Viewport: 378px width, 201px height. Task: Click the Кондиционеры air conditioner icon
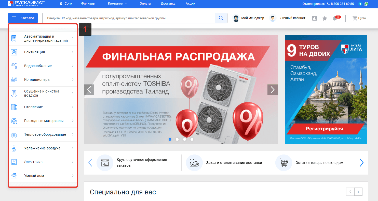pyautogui.click(x=14, y=80)
